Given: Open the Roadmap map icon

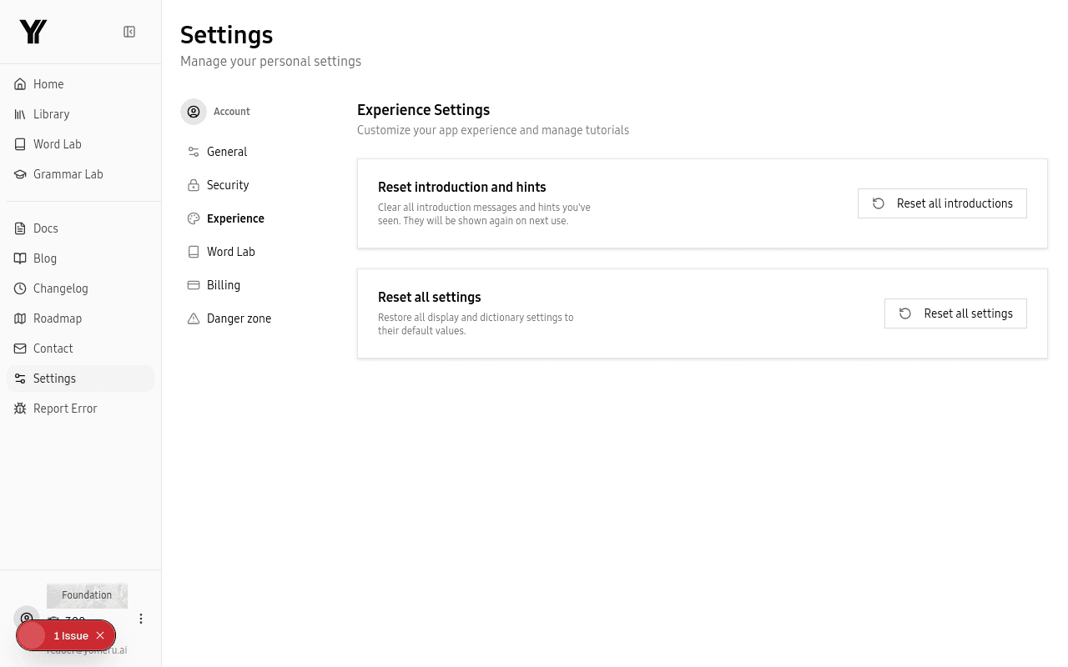Looking at the screenshot, I should pyautogui.click(x=20, y=318).
